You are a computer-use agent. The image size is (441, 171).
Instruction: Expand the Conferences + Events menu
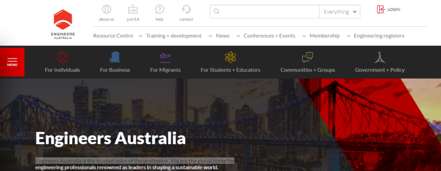[x=269, y=36]
